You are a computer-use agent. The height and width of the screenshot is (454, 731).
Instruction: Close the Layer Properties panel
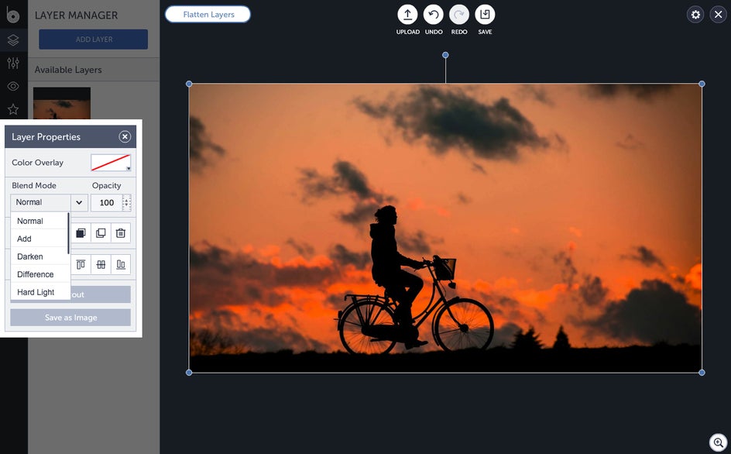[125, 136]
